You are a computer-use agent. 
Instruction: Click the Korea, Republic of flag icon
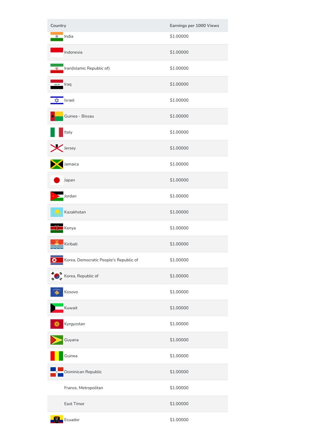point(57,276)
